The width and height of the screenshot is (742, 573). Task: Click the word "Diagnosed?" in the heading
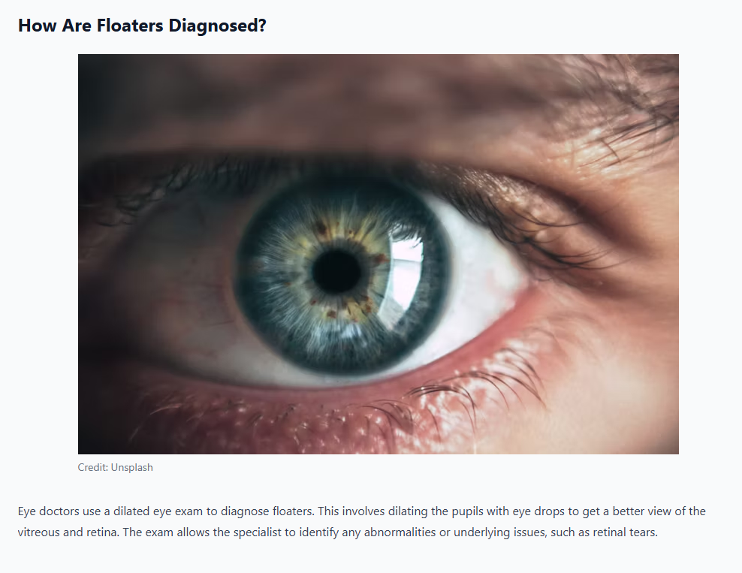[x=218, y=26]
